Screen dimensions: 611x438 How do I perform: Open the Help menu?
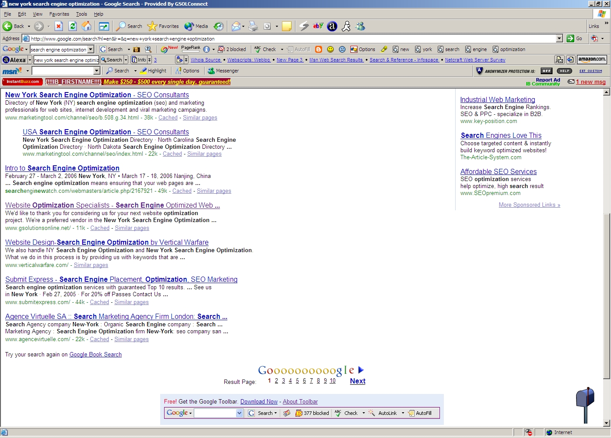tap(99, 14)
